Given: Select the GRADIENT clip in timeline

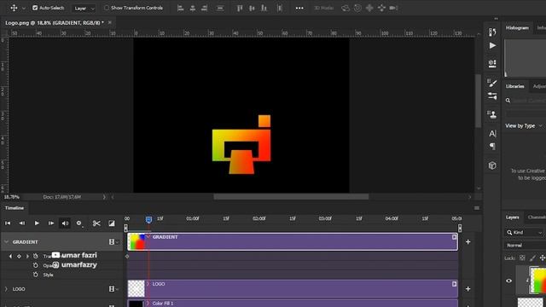Looking at the screenshot, I should pyautogui.click(x=293, y=241).
